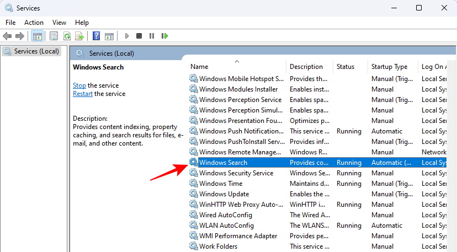Sort by the Description column header
This screenshot has height=252, width=457.
coord(310,67)
